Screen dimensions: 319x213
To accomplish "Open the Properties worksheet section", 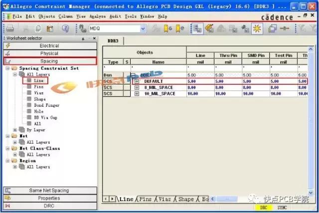I will [x=50, y=199].
